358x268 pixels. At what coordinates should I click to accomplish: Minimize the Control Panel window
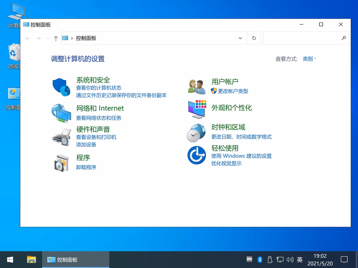click(302, 25)
